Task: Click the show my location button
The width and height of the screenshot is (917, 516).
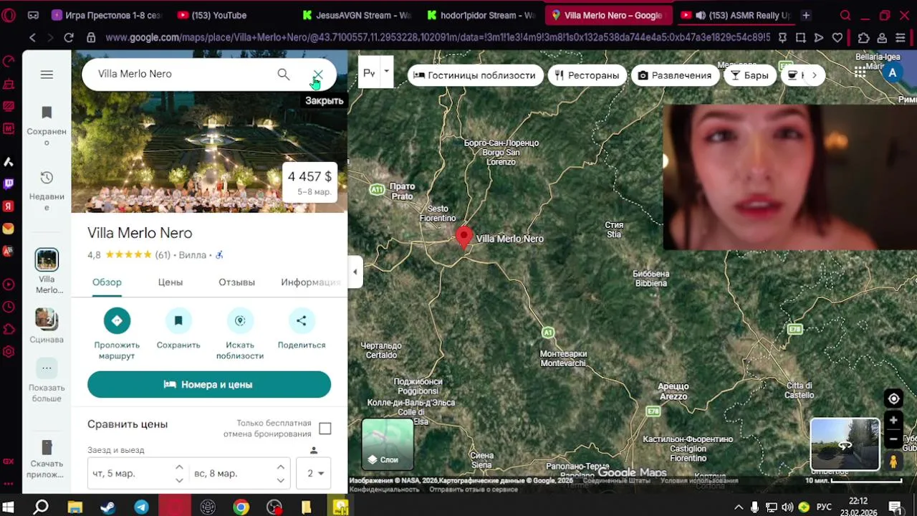Action: click(x=893, y=399)
